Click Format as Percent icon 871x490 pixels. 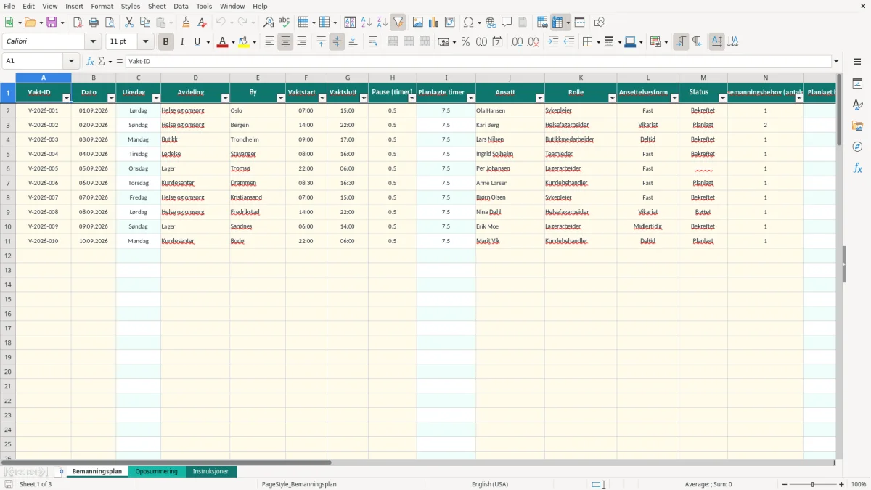click(x=465, y=42)
